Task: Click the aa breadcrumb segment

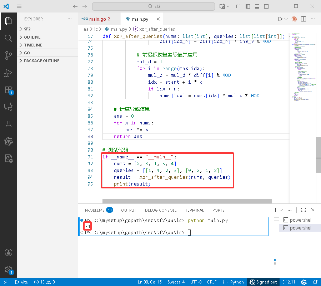Action: click(86, 29)
